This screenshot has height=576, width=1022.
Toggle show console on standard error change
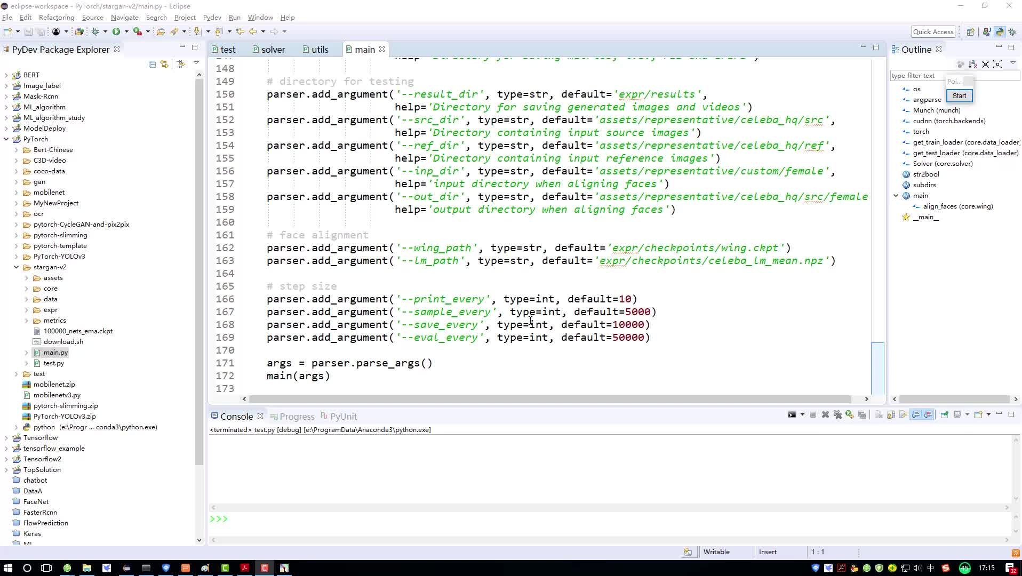click(929, 414)
